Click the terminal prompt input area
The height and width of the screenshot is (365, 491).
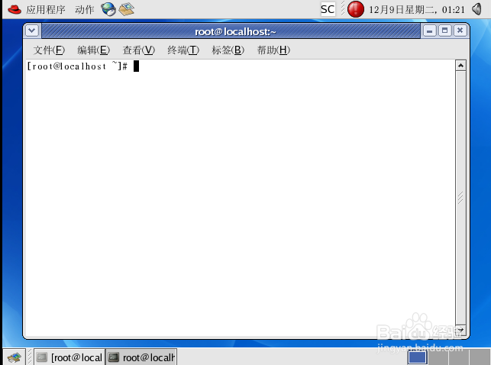(x=241, y=198)
